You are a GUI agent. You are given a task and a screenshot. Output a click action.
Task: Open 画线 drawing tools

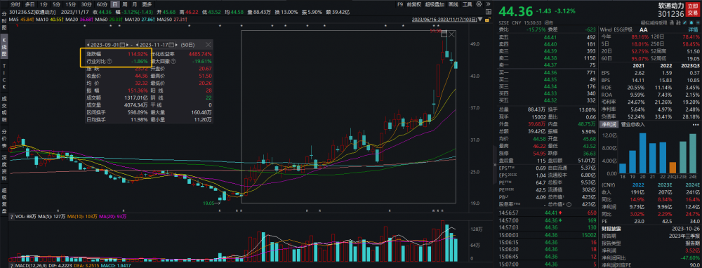453,4
